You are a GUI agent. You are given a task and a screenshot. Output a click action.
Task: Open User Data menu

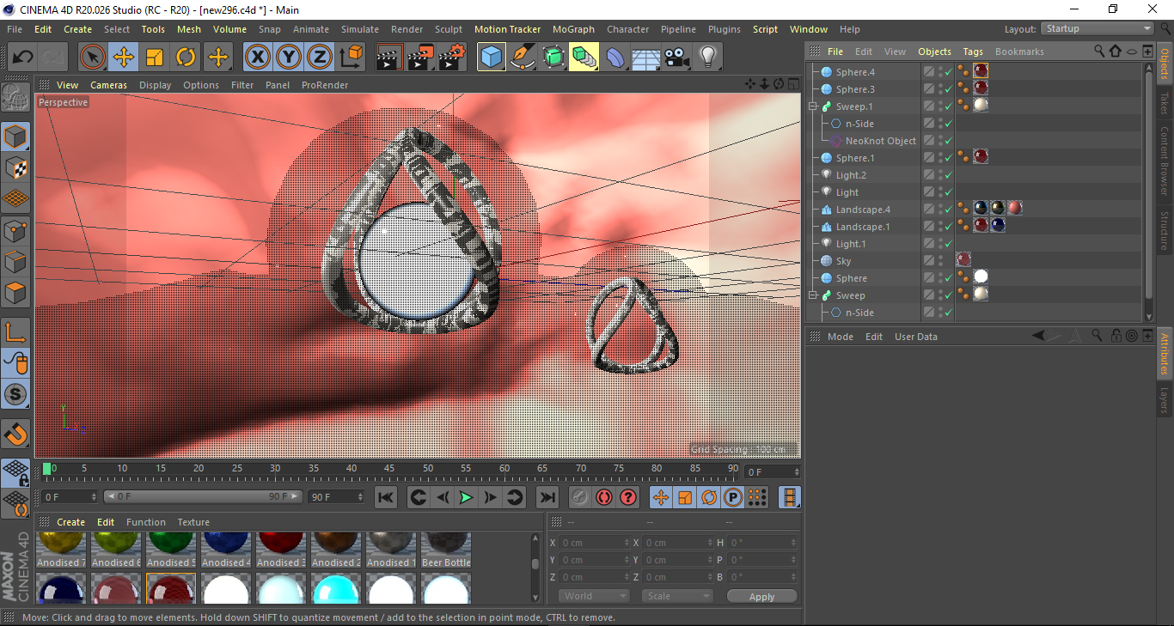click(916, 337)
